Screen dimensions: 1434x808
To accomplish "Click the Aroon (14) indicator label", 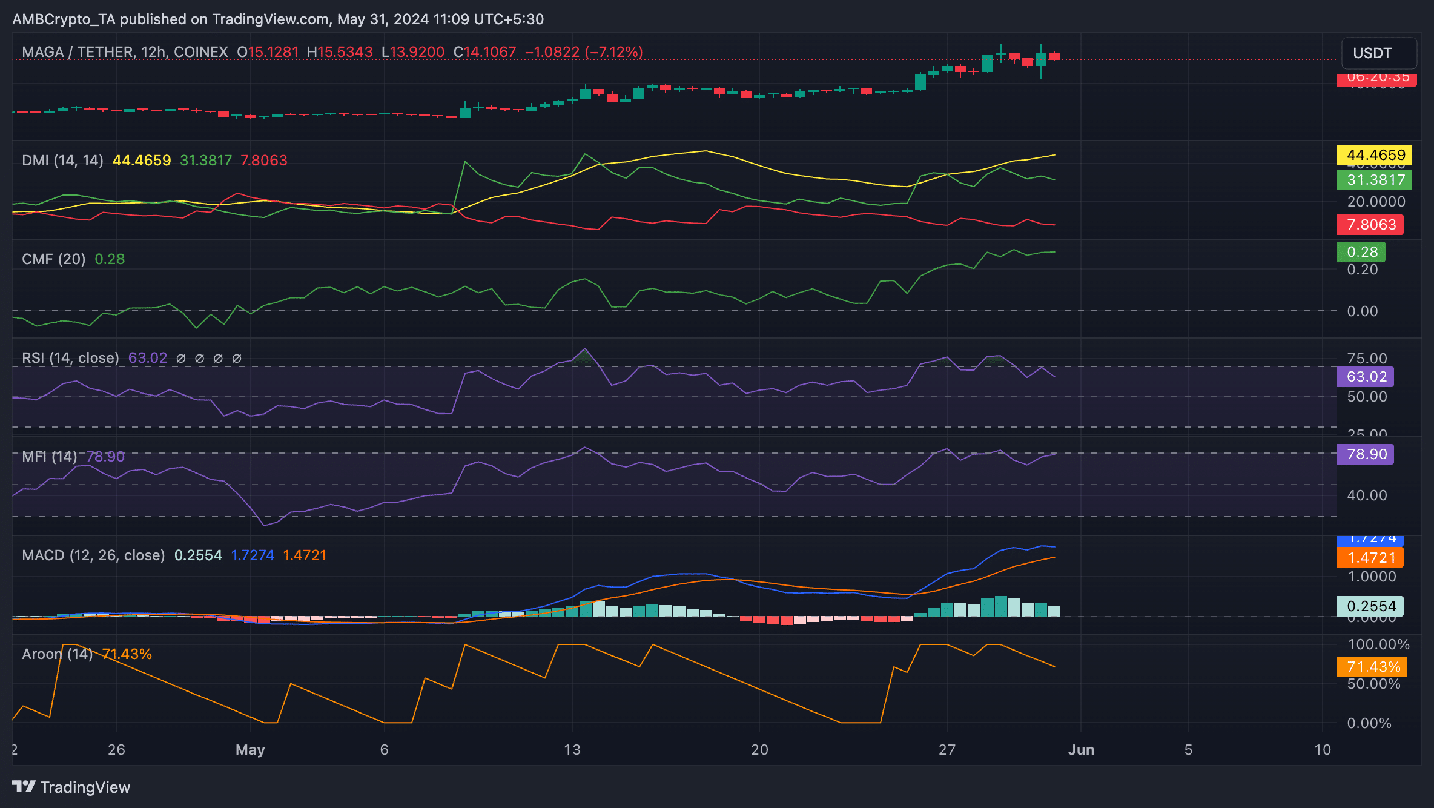I will click(57, 654).
